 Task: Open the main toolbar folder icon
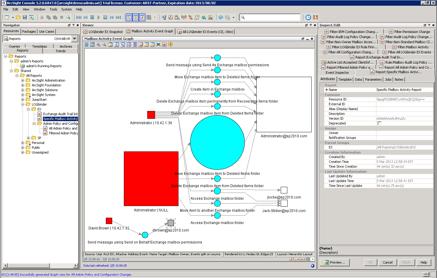[x=18, y=17]
